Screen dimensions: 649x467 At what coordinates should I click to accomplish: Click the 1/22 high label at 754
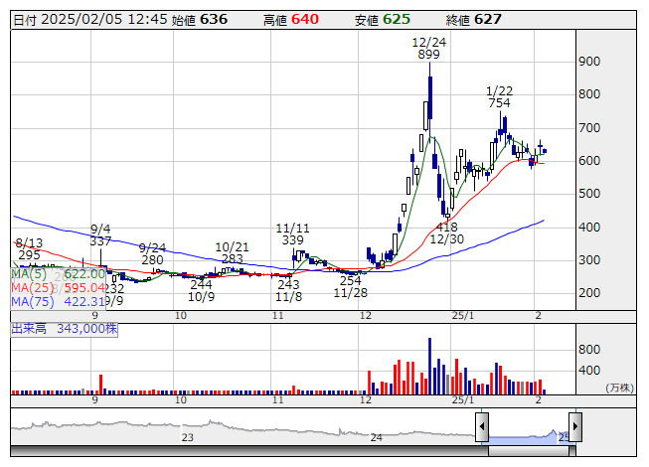pos(500,96)
